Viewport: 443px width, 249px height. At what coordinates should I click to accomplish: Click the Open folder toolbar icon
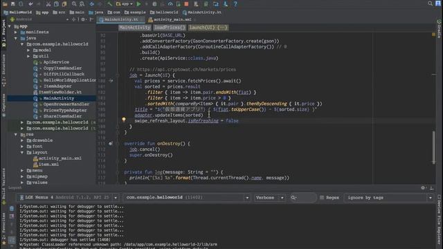pyautogui.click(x=5, y=4)
